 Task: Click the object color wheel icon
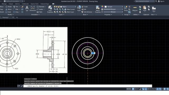[102, 7]
